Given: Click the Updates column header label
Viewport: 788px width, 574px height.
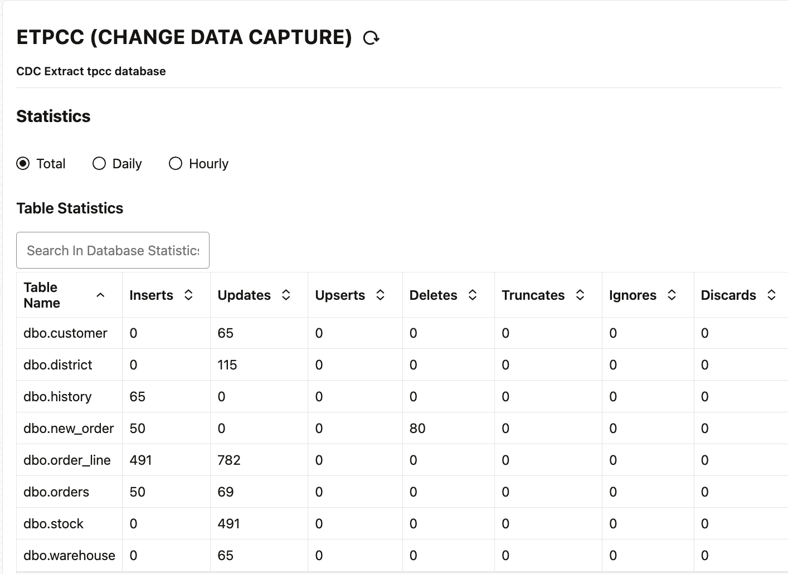Looking at the screenshot, I should pos(244,295).
